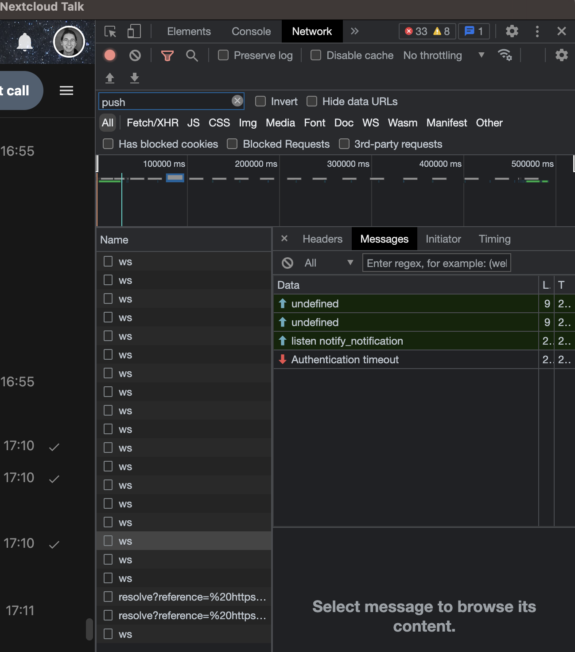Activate the inspect element picker
Image resolution: width=575 pixels, height=652 pixels.
point(110,31)
